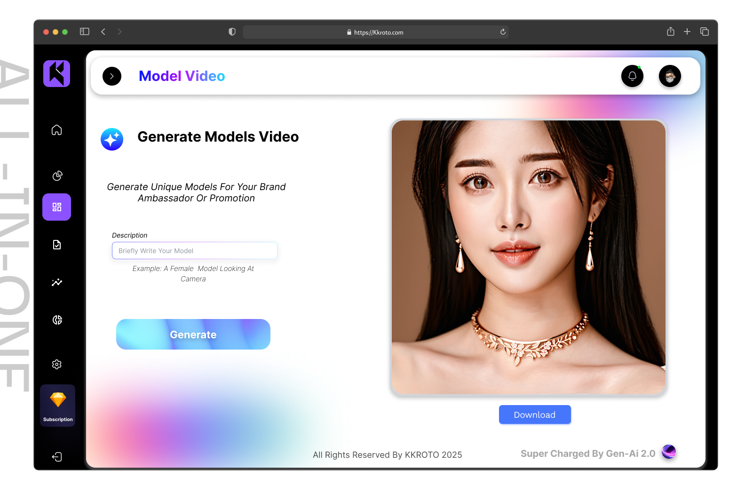
Task: Open the settings gear in sidebar
Action: click(x=57, y=364)
